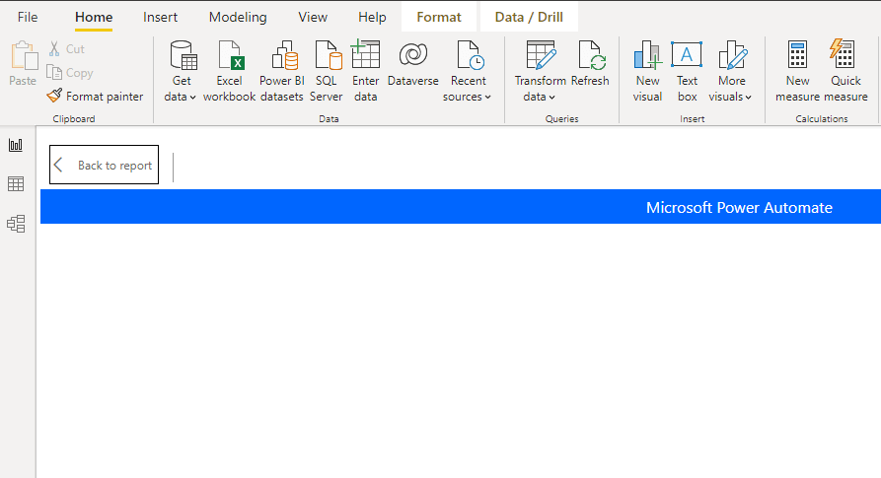Screen dimensions: 881x478
Task: Open the File menu
Action: 28,17
